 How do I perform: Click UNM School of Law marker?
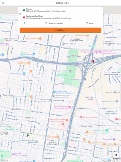click(117, 101)
